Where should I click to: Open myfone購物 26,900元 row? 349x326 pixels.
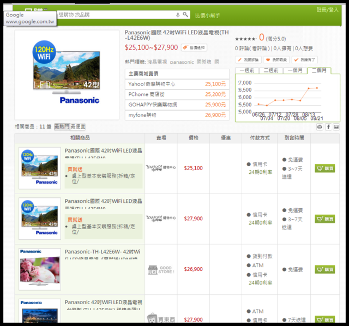177,115
